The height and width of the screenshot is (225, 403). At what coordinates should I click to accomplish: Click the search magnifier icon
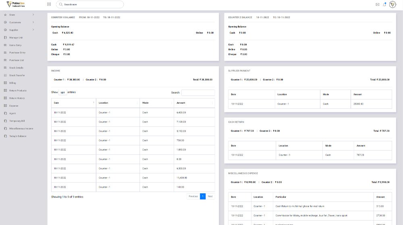coord(61,4)
